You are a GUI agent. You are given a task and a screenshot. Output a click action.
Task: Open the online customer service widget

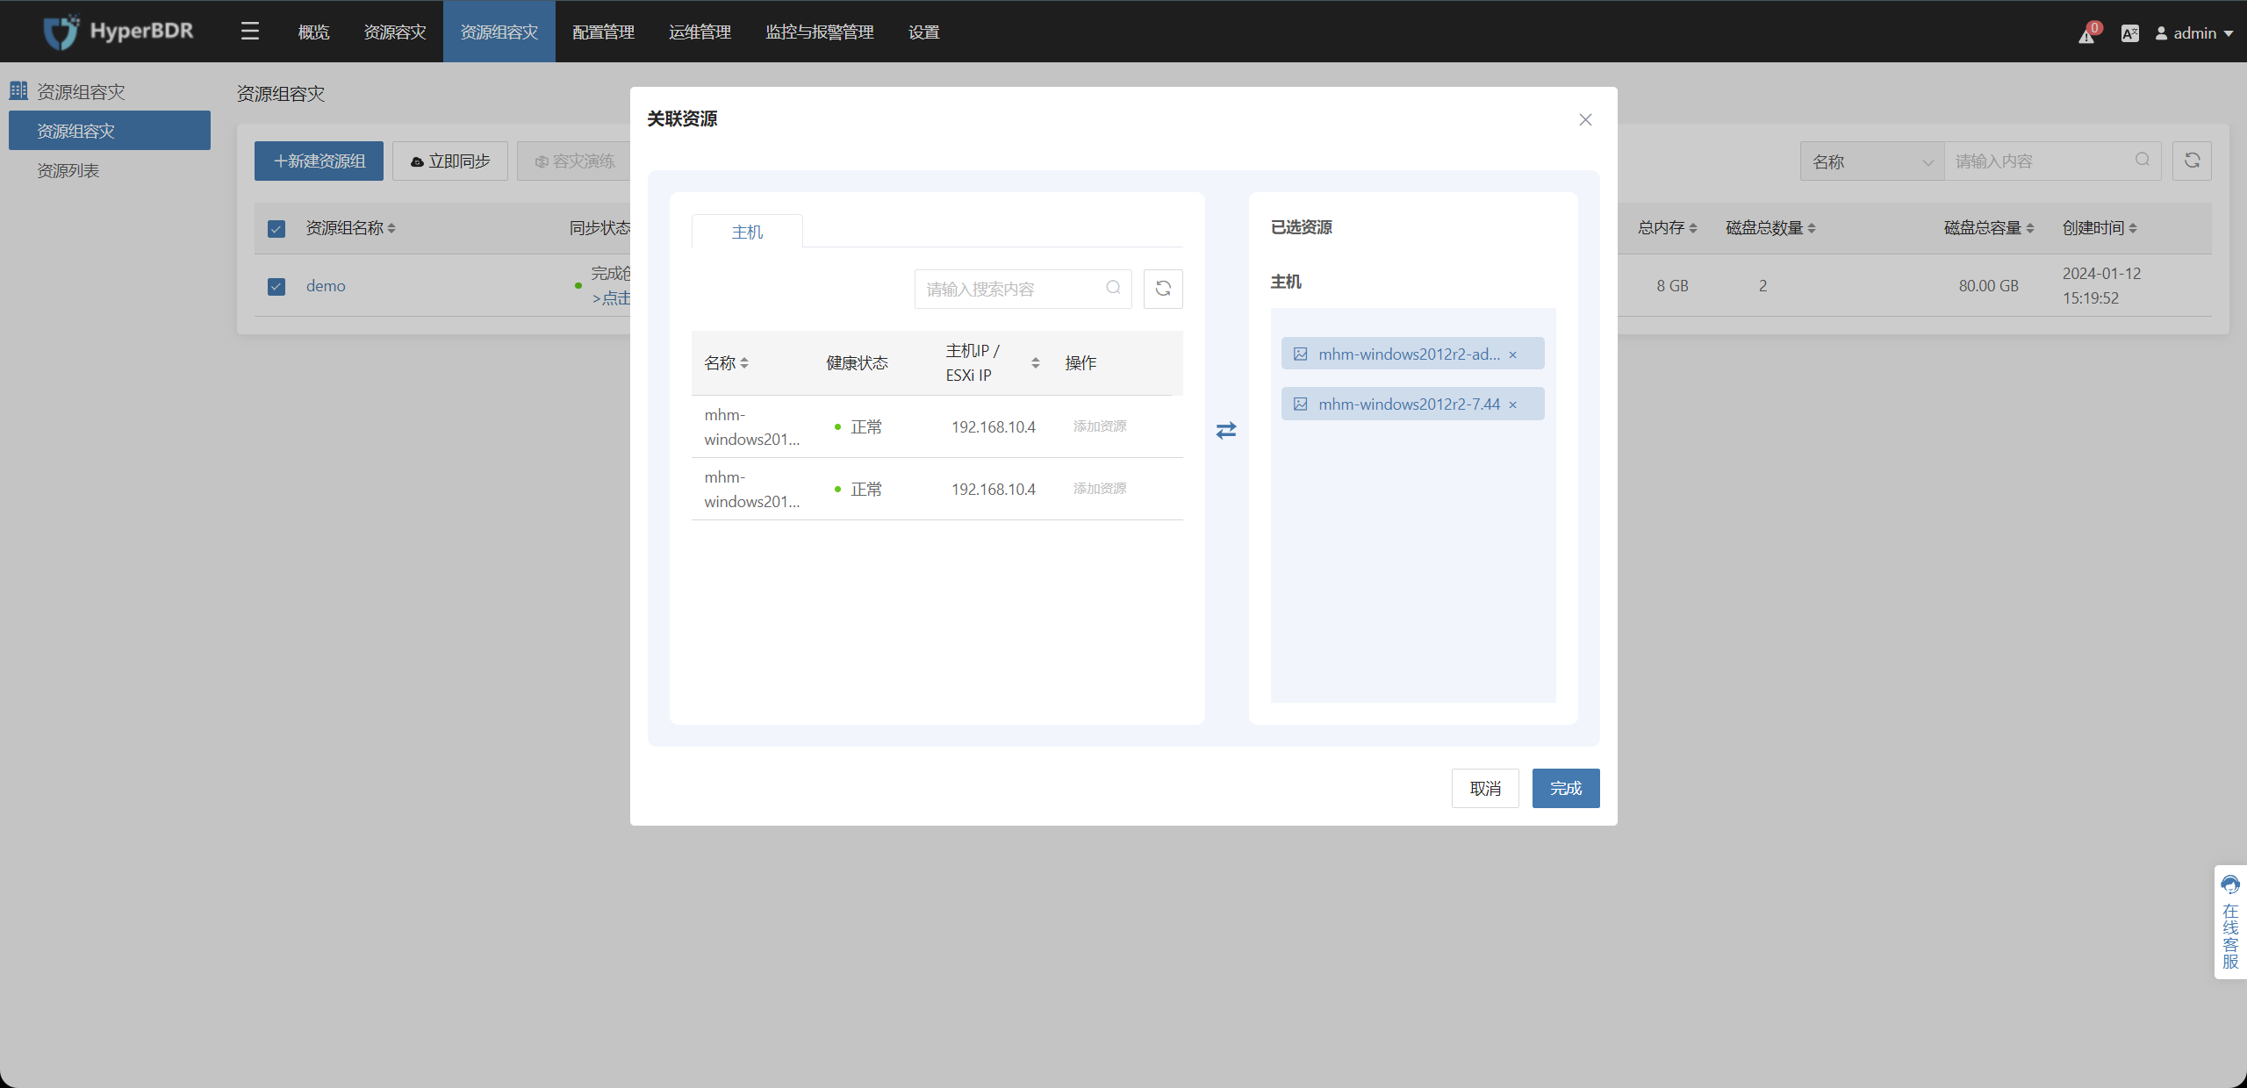click(x=2230, y=922)
